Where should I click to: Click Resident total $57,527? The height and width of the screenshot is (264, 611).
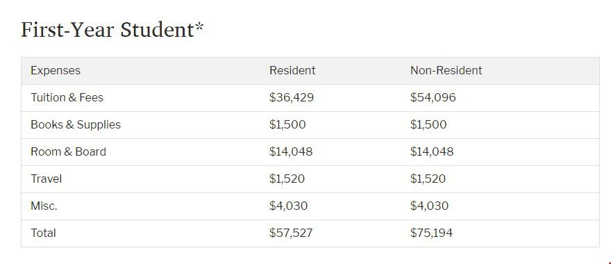291,233
